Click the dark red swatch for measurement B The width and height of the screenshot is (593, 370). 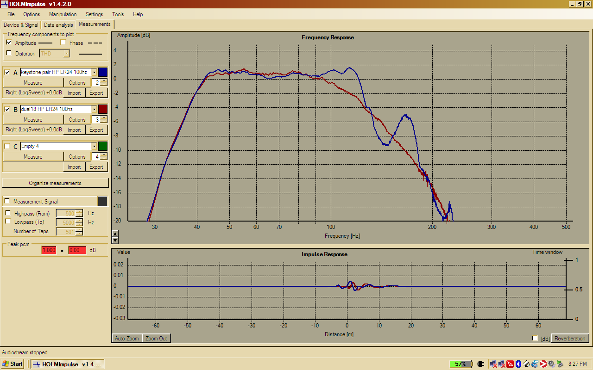pyautogui.click(x=103, y=109)
